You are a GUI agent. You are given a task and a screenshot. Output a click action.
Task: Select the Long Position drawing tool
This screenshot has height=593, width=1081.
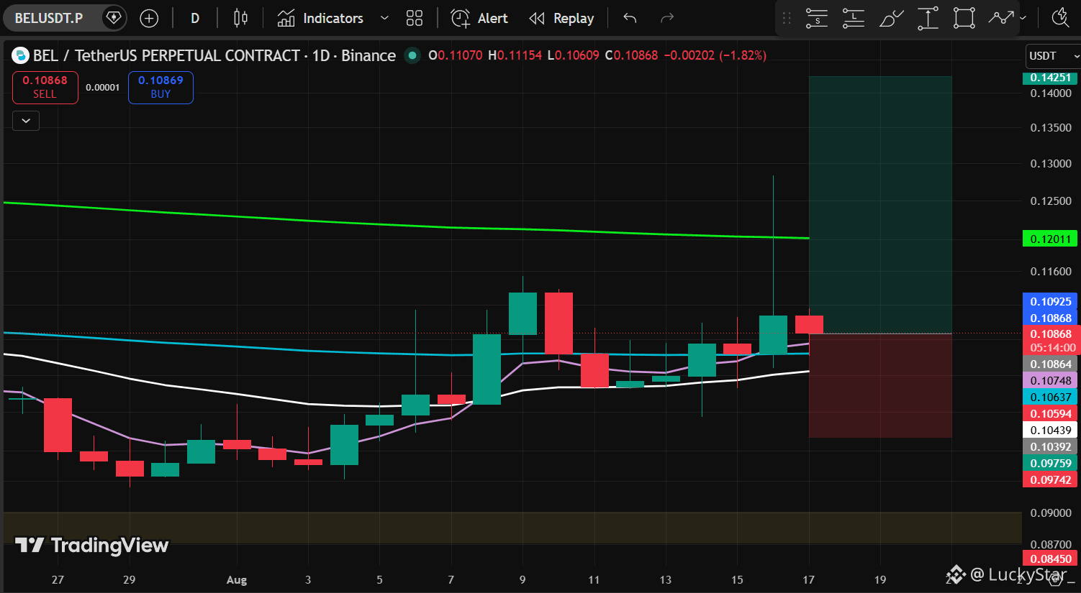click(854, 18)
